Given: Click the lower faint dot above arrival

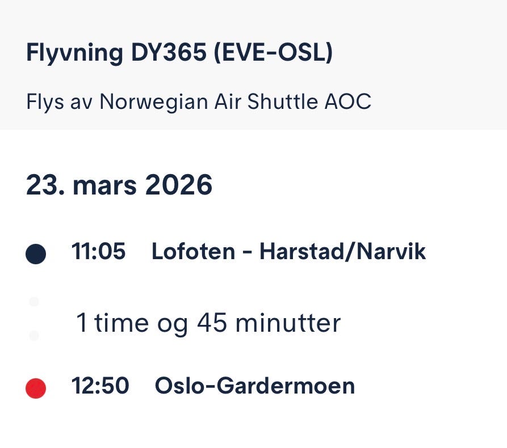Looking at the screenshot, I should [x=34, y=336].
